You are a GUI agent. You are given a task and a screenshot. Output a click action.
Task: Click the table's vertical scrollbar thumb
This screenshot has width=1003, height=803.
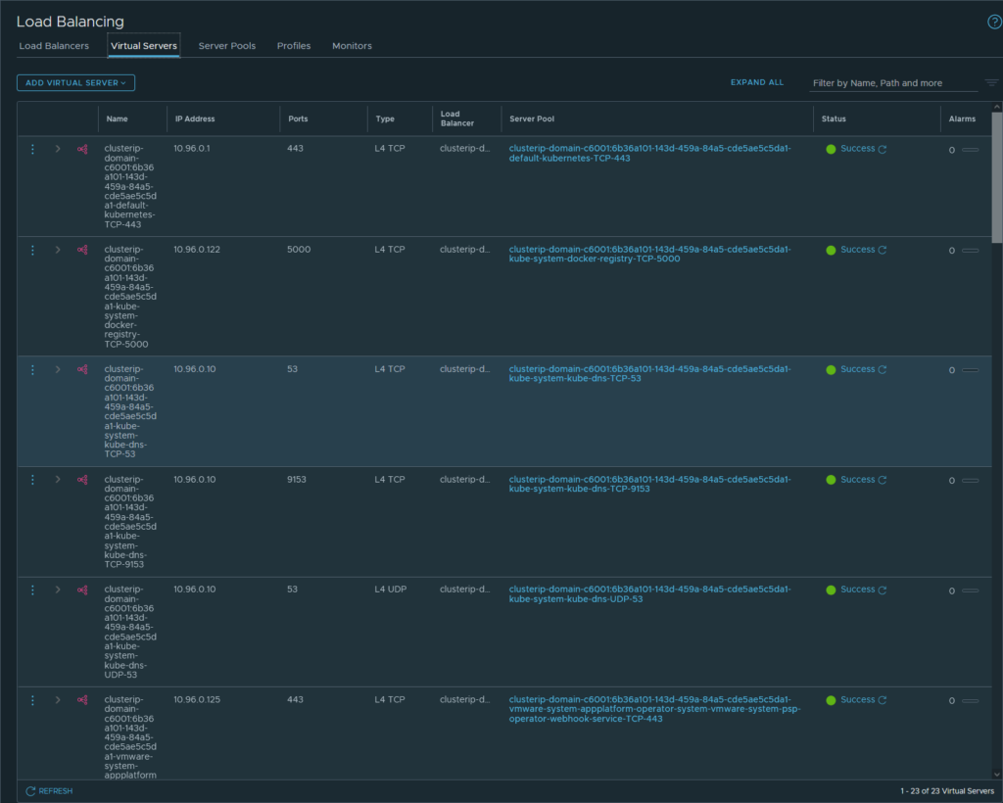996,177
